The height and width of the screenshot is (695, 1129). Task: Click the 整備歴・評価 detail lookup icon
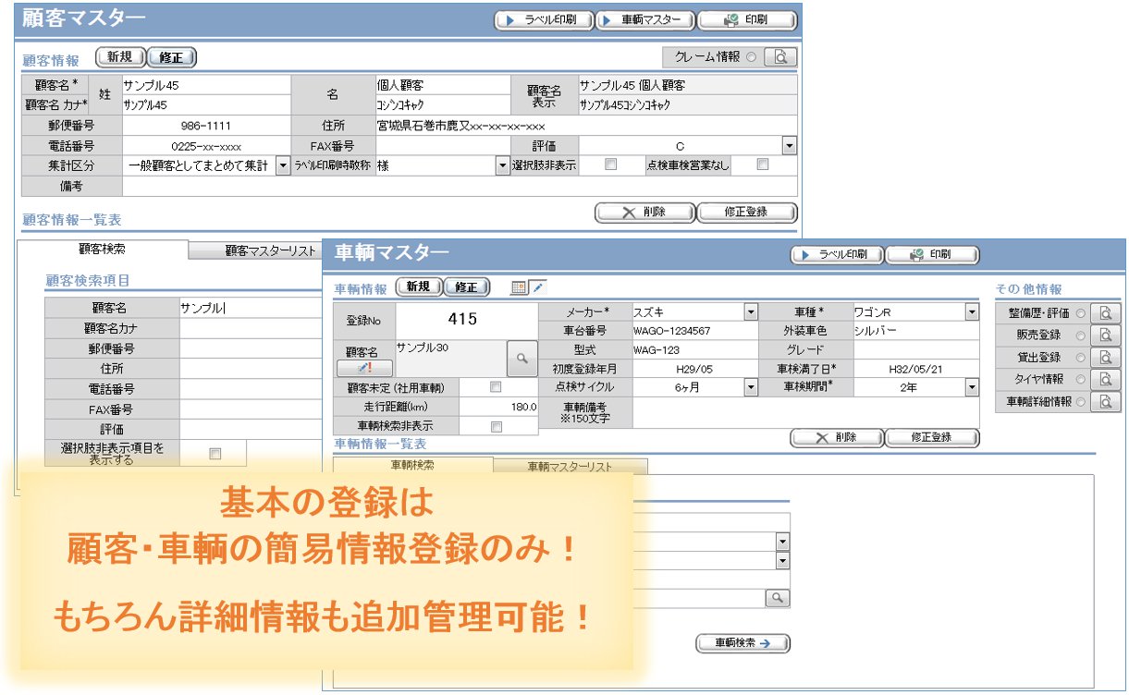pos(1105,313)
